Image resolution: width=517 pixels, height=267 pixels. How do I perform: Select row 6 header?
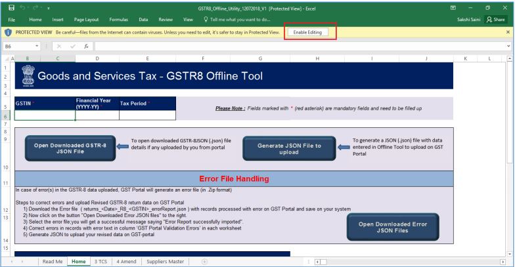click(x=5, y=117)
